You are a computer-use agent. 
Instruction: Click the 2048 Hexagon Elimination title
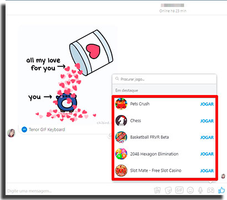coord(154,154)
